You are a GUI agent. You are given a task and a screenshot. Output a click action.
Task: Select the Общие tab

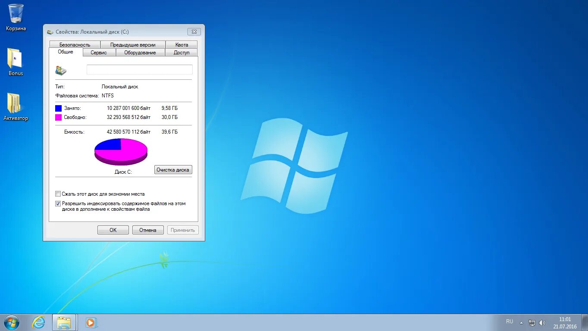click(66, 52)
